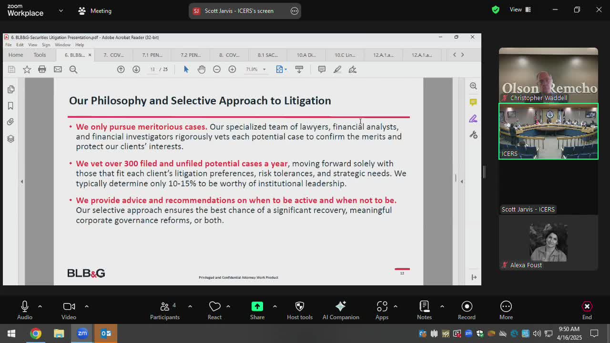Screen dimensions: 610x343
Task: Open Host tools shield icon
Action: pyautogui.click(x=299, y=310)
